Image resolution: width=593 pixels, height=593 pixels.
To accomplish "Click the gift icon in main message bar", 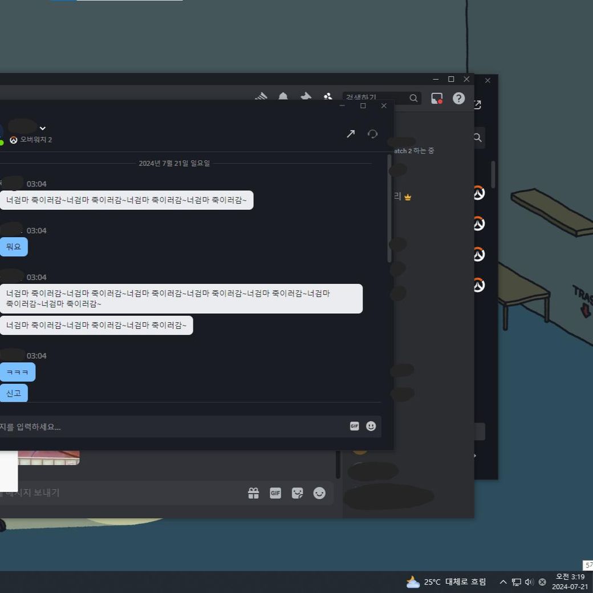I will point(253,493).
